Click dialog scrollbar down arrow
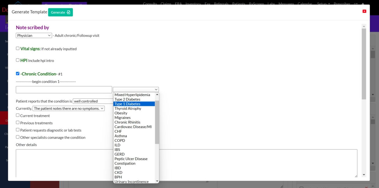The image size is (379, 188). (x=364, y=175)
